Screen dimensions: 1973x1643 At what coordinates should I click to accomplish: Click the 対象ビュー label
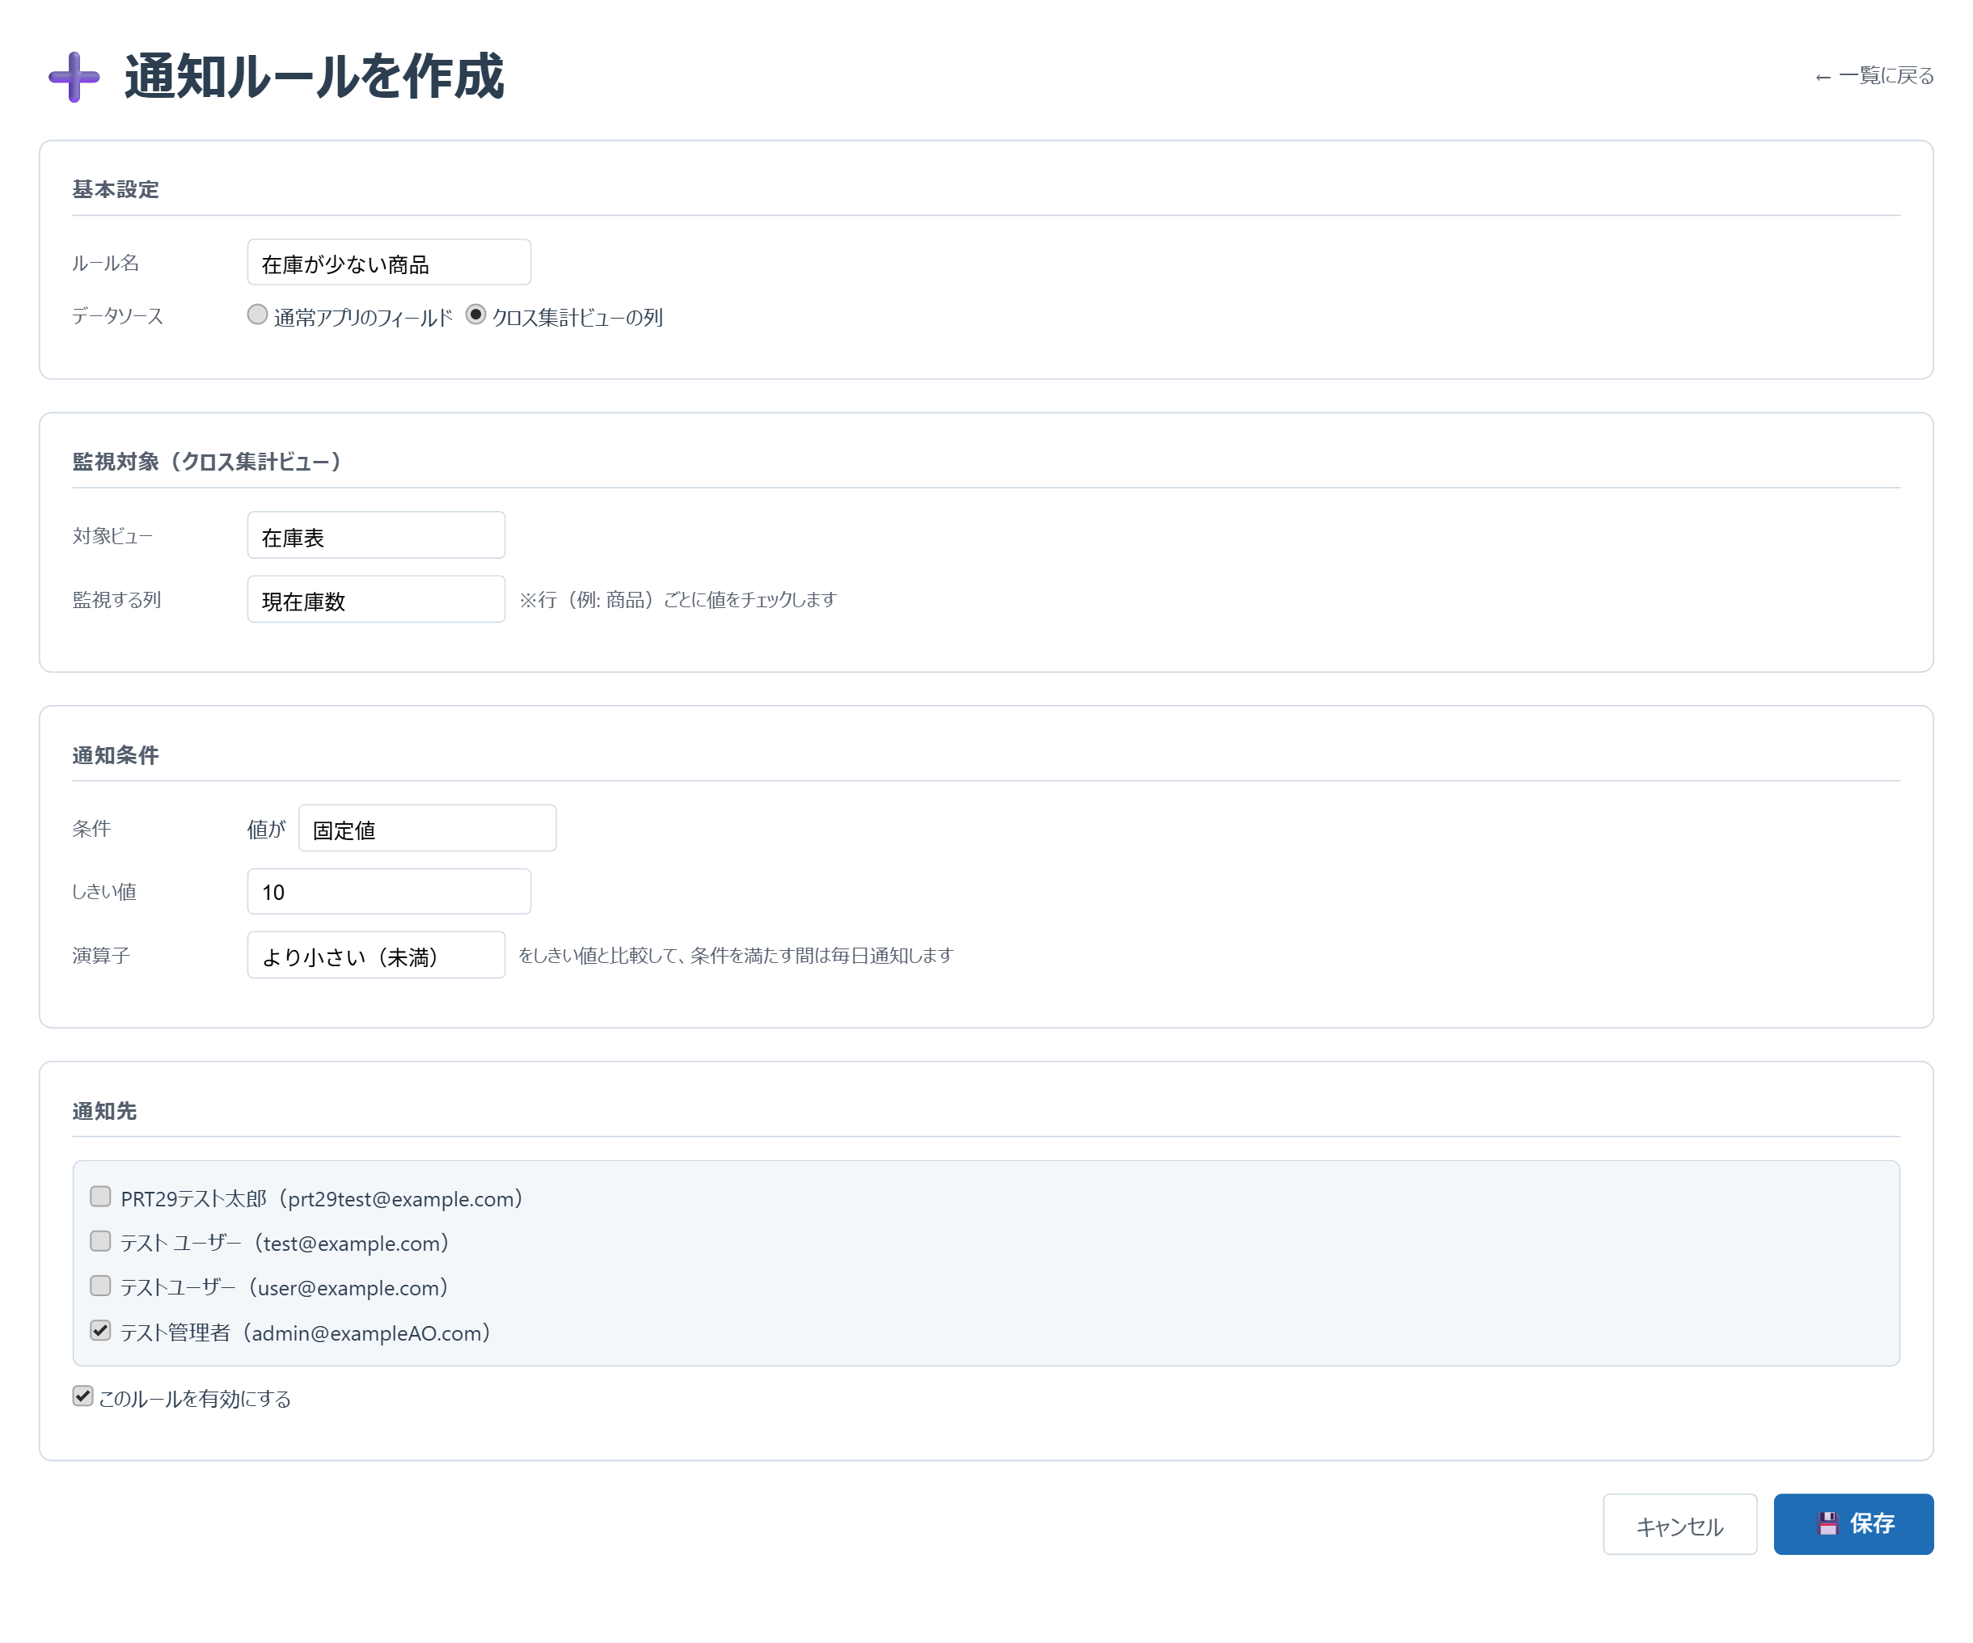coord(112,536)
